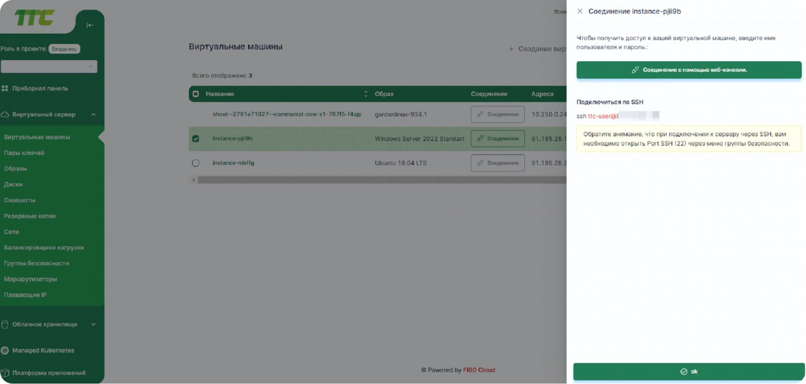
Task: Collapse the Виртуальный сервер menu section
Action: (93, 114)
